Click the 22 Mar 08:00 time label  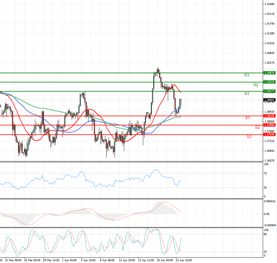click(x=13, y=260)
